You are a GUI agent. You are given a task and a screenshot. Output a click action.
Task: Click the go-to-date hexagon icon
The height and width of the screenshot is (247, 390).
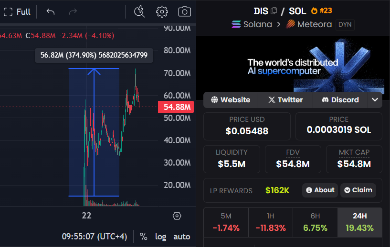[177, 216]
